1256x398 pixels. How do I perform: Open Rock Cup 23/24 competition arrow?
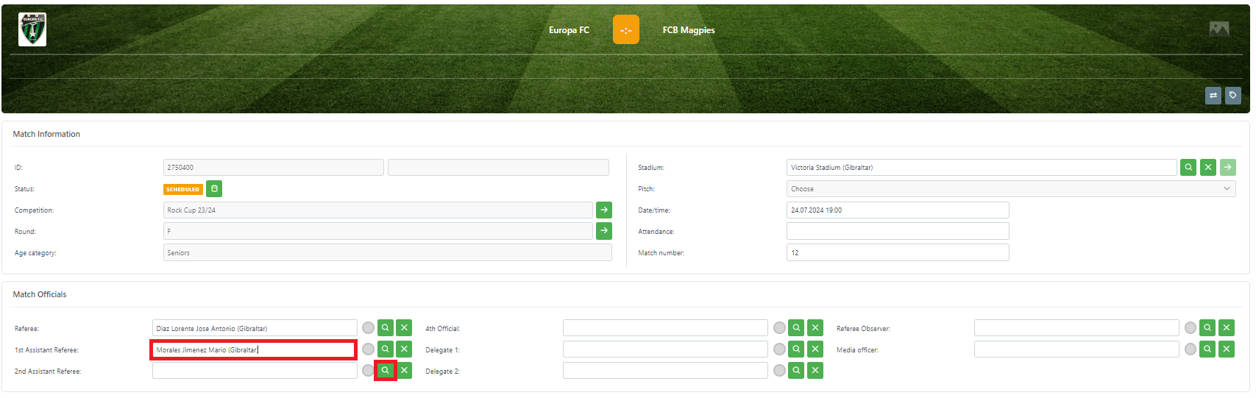603,210
